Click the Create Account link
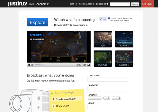This screenshot has height=112, width=158. 87,4
